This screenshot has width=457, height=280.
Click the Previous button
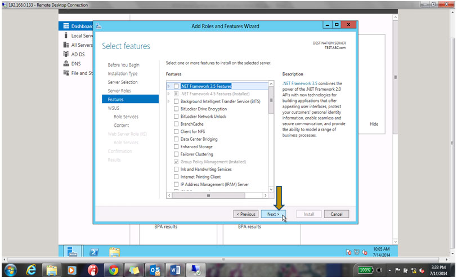pos(246,214)
